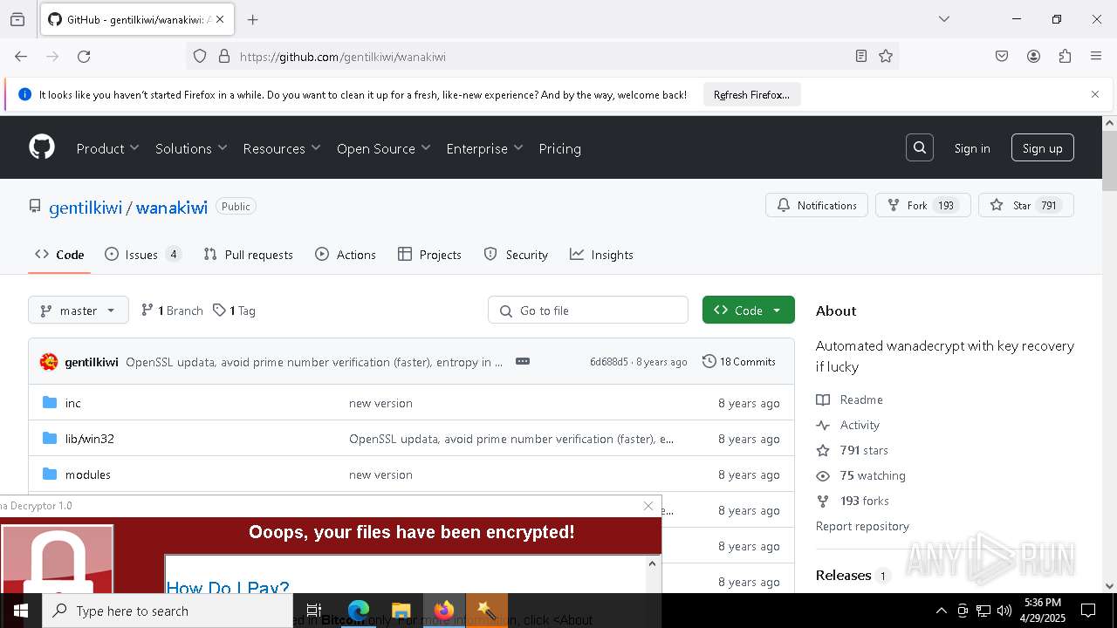Open the Pricing link

click(x=560, y=148)
